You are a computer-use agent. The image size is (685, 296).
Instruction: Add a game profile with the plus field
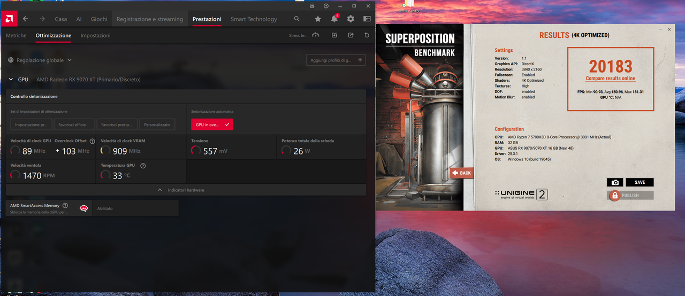[x=336, y=60]
